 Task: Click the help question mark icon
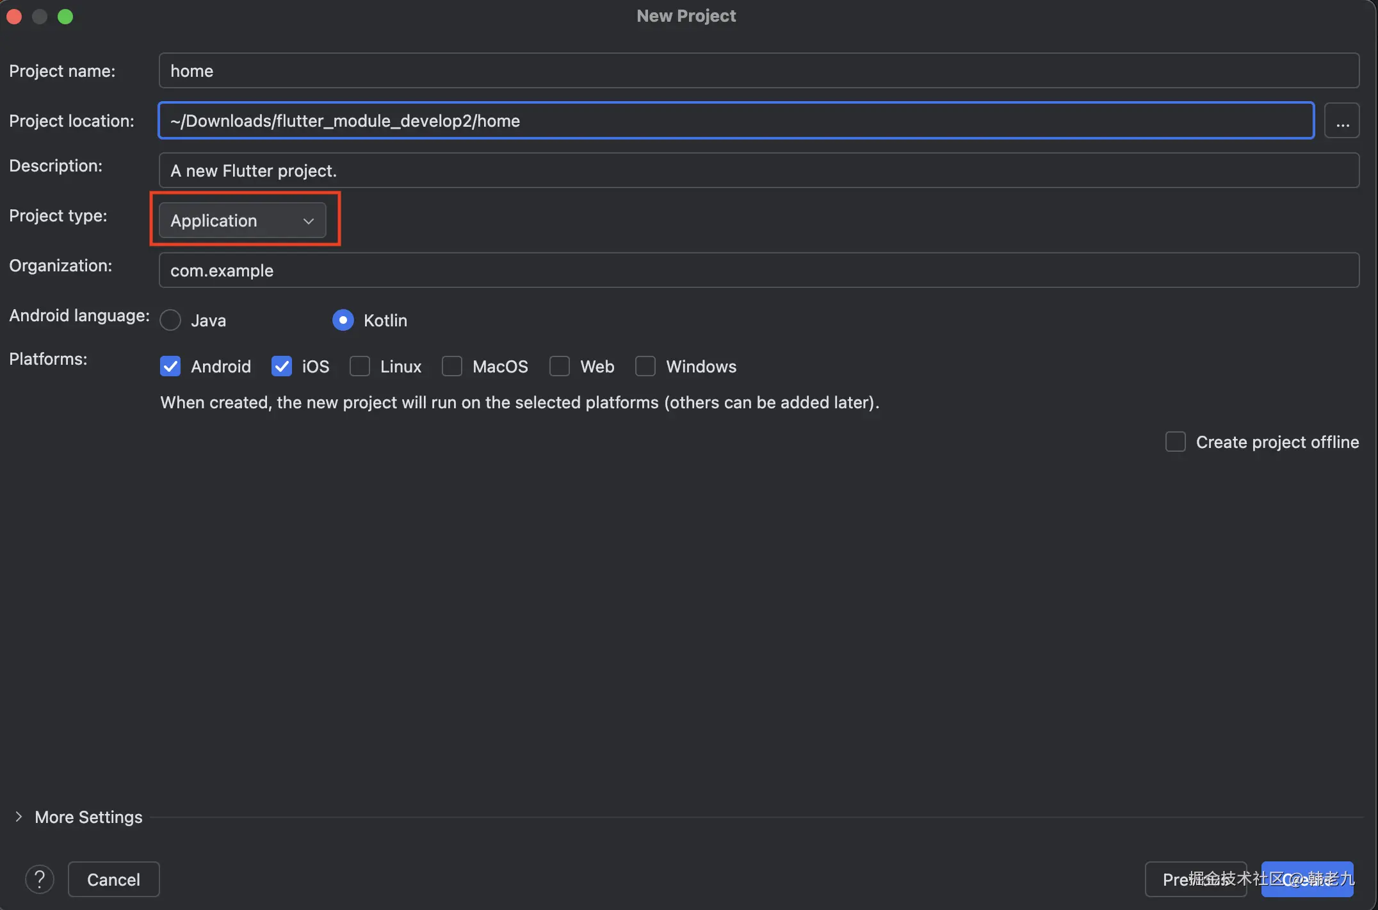coord(39,879)
